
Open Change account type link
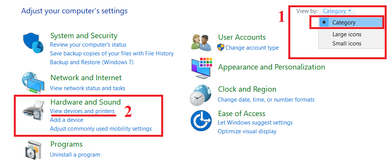coord(252,48)
